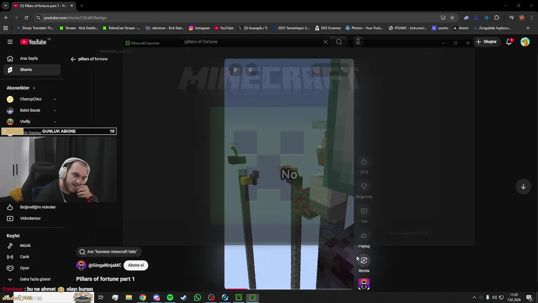Screen dimensions: 538x303
Task: Open Task View on the taskbar
Action: pyautogui.click(x=101, y=298)
